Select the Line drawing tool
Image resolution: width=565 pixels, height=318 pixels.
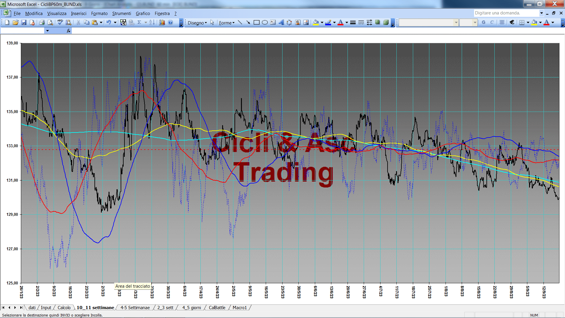pyautogui.click(x=240, y=22)
